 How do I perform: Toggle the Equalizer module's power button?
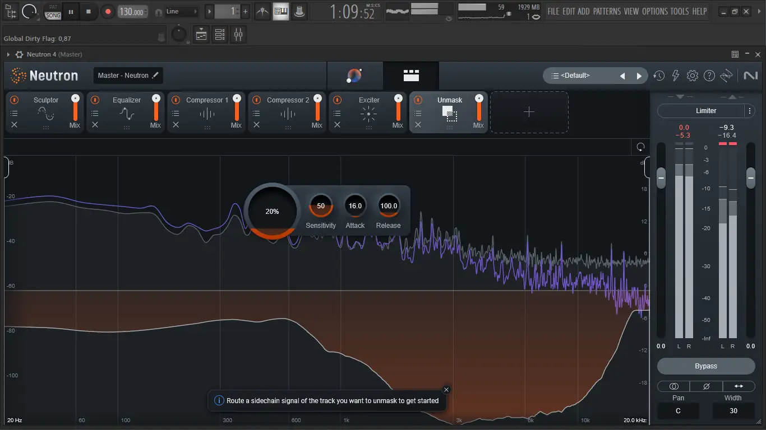(95, 100)
